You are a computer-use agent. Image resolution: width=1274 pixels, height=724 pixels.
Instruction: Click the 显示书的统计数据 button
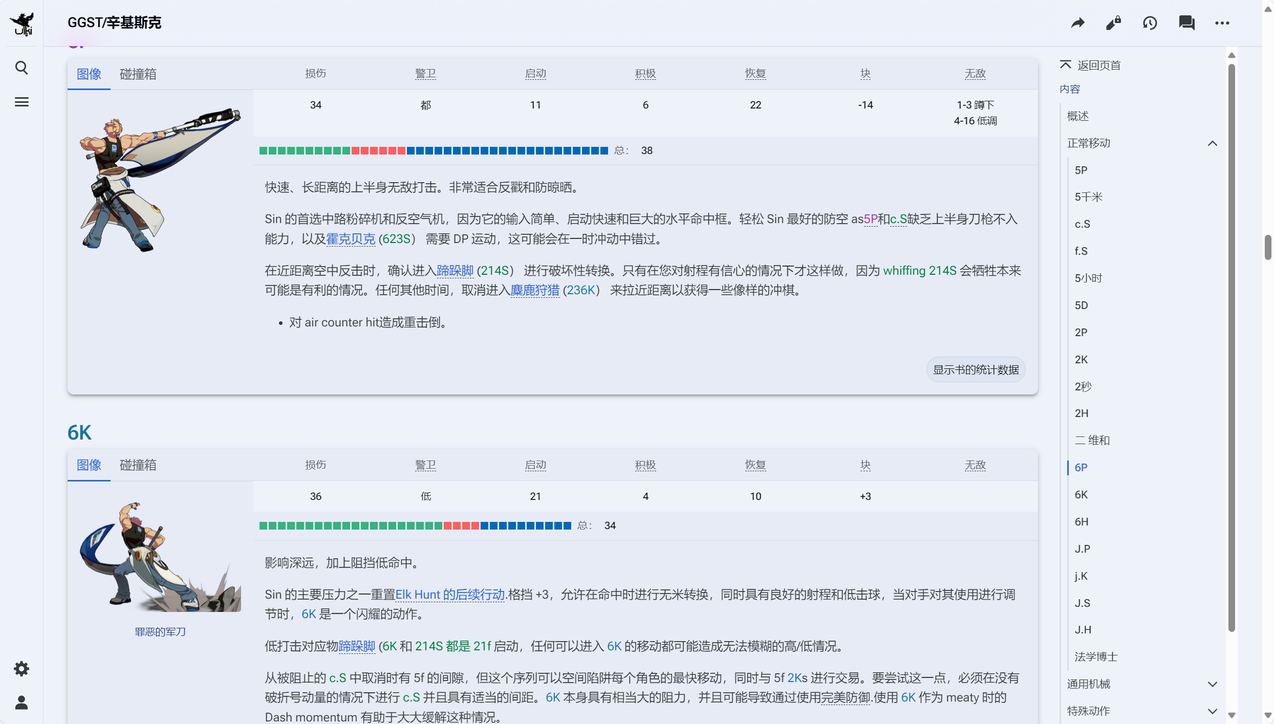point(976,369)
